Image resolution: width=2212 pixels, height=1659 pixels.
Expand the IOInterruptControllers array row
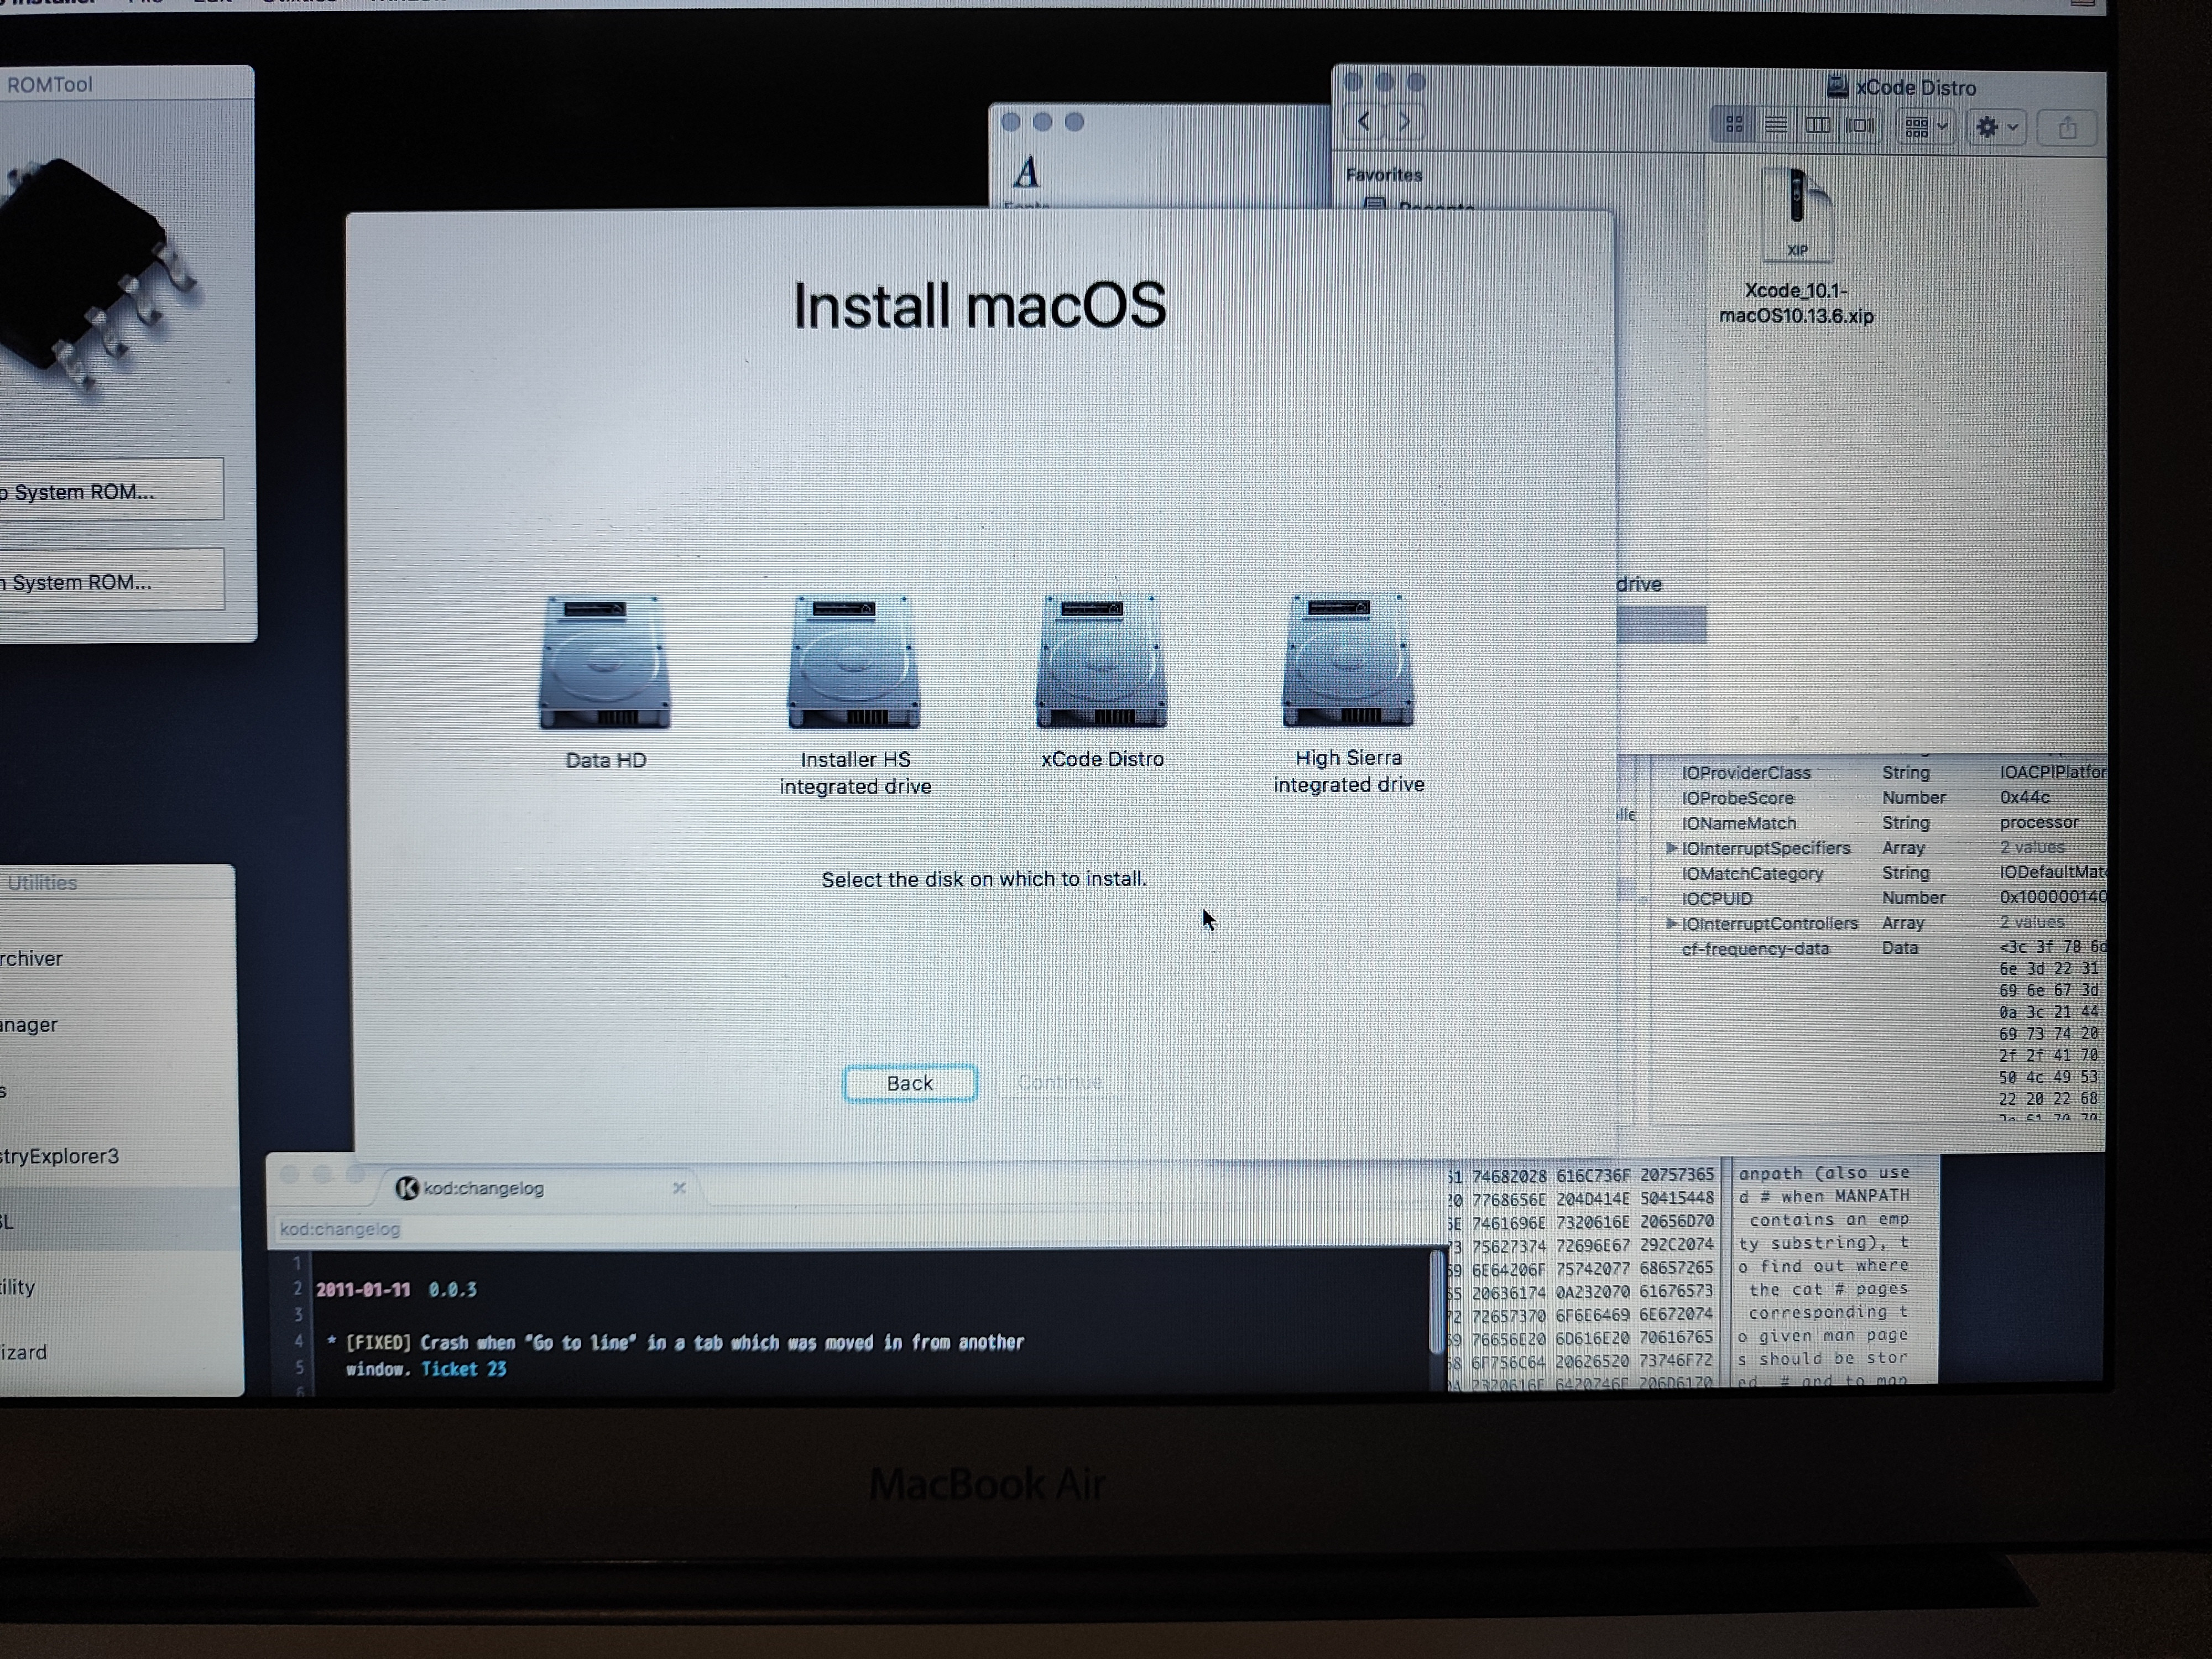tap(1671, 923)
